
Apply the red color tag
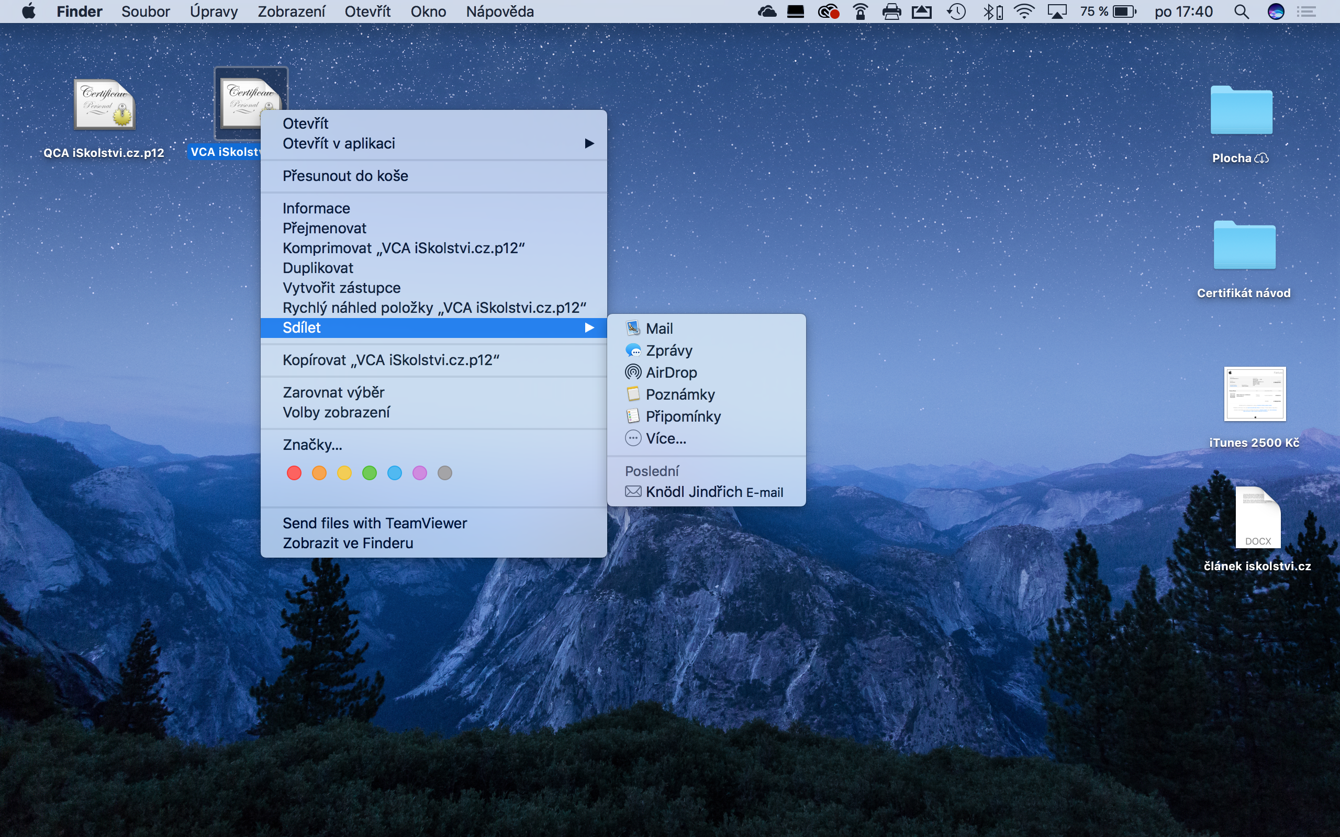294,473
